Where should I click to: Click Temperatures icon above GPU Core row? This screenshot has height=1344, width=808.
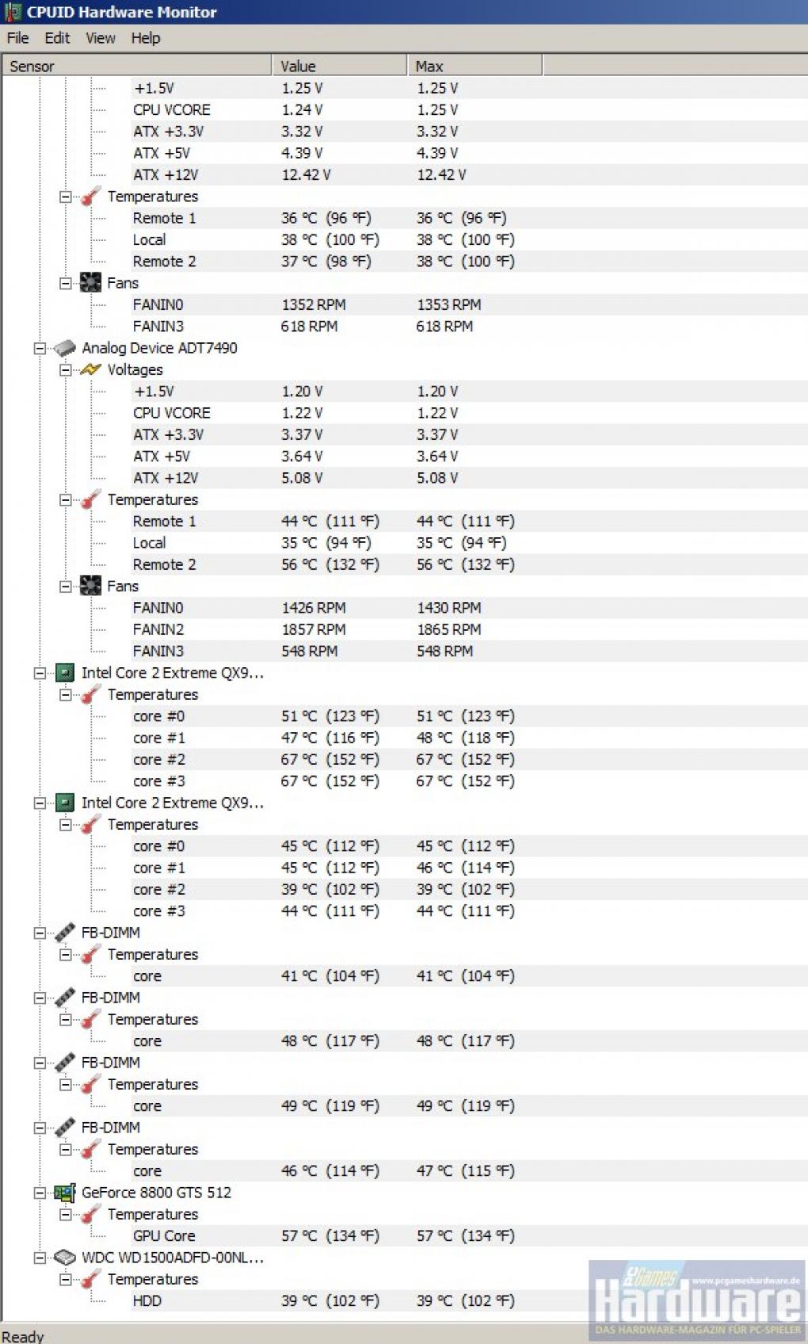tap(90, 1215)
